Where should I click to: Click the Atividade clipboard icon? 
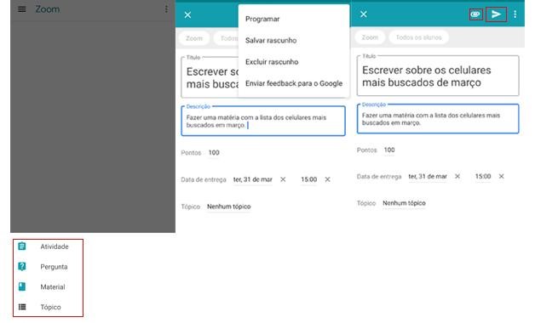coord(22,246)
